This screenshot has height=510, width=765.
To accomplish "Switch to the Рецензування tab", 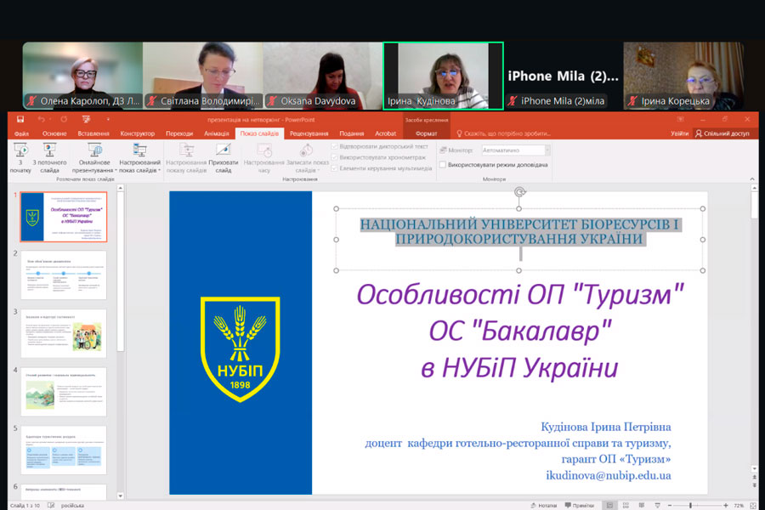I will click(309, 133).
